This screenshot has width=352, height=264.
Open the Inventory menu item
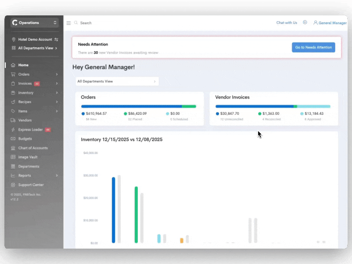click(x=26, y=93)
